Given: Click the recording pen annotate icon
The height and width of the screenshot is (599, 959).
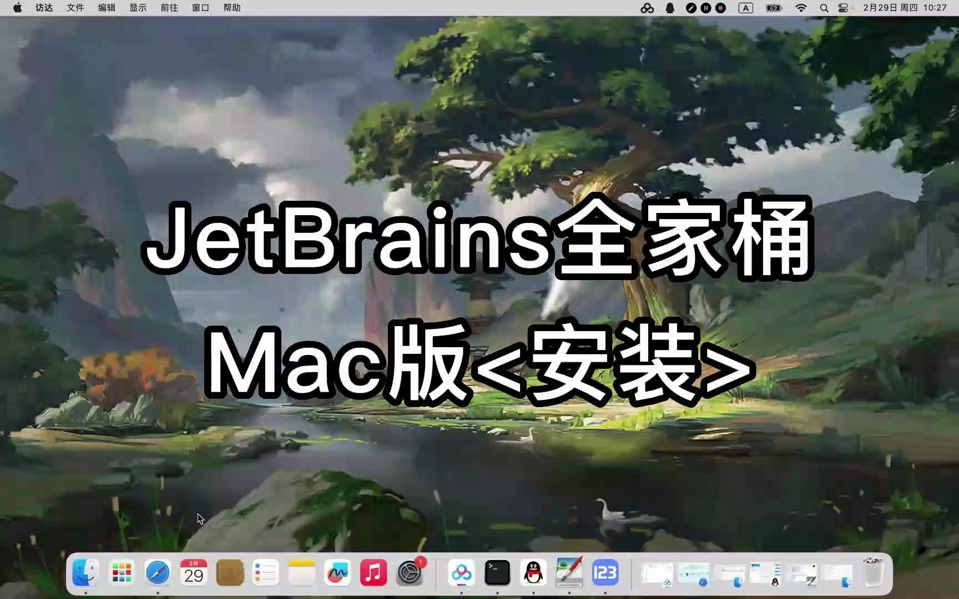Looking at the screenshot, I should (691, 8).
